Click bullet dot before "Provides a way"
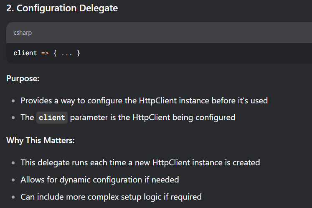The image size is (312, 208). point(13,101)
